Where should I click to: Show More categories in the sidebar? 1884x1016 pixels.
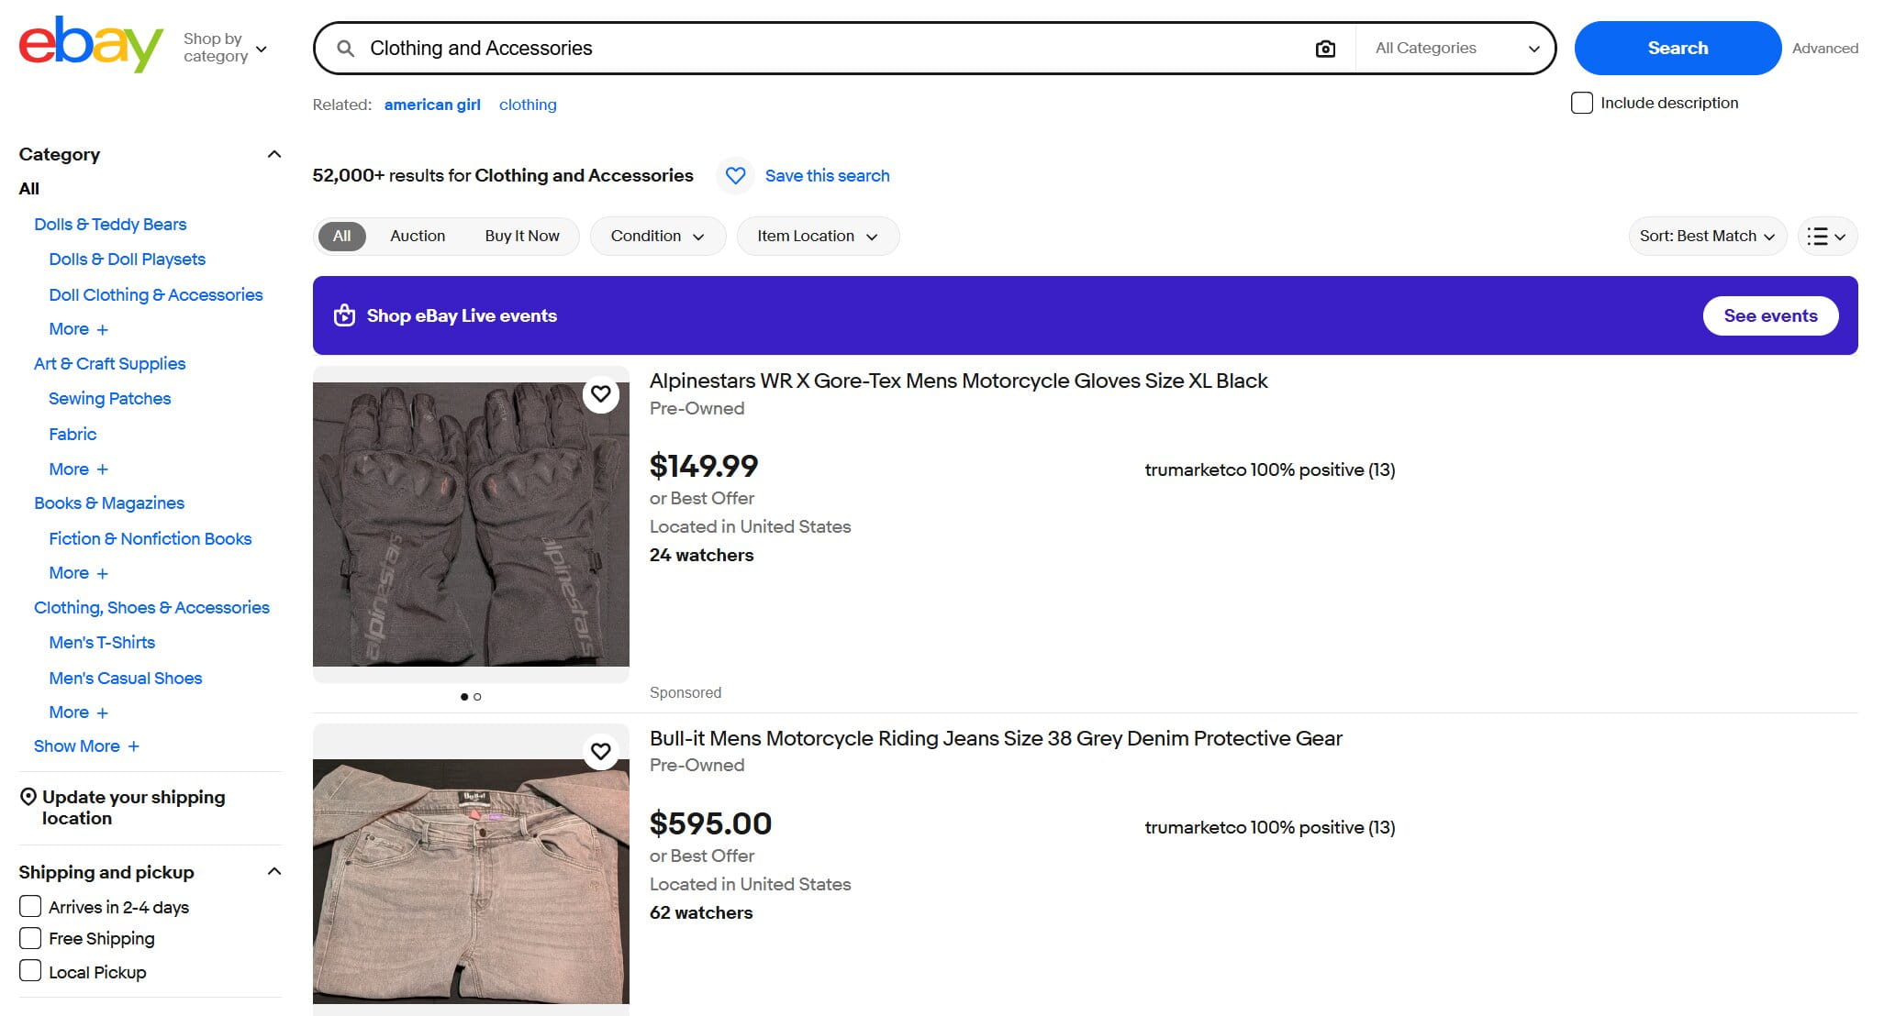pyautogui.click(x=86, y=746)
